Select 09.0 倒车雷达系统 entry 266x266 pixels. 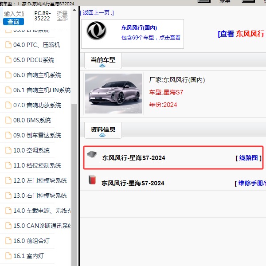[37, 135]
